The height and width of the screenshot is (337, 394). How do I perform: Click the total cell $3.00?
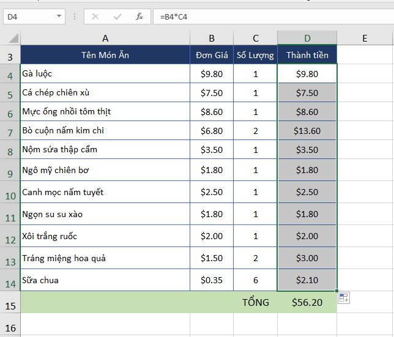(x=307, y=258)
